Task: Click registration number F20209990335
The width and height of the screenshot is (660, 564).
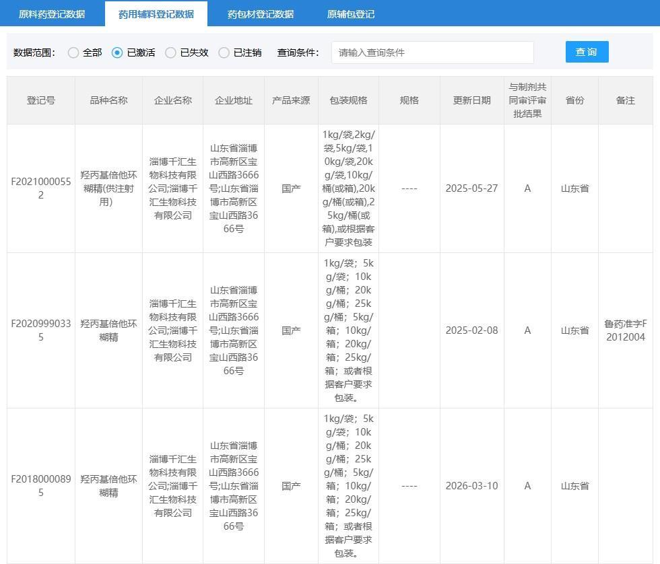Action: [41, 330]
